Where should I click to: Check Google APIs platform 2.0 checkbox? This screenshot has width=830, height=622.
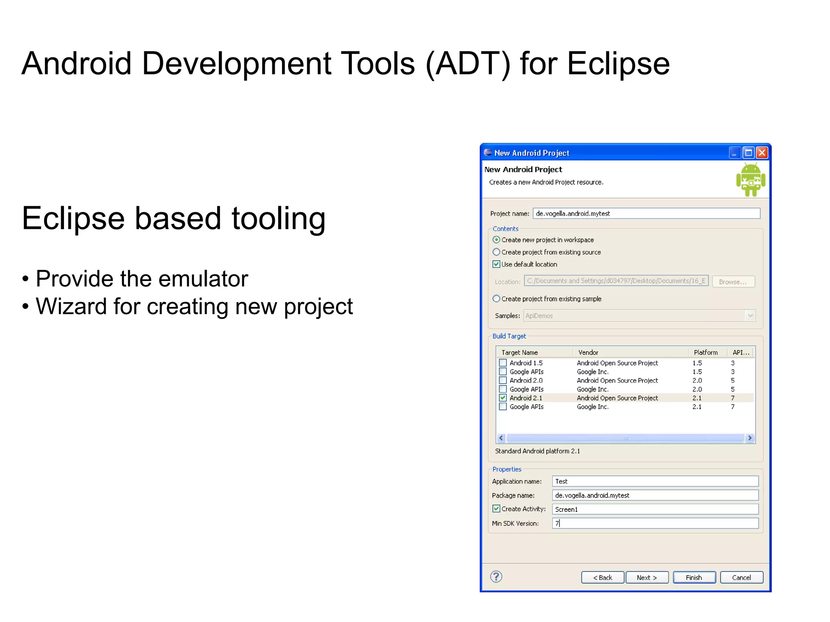503,389
